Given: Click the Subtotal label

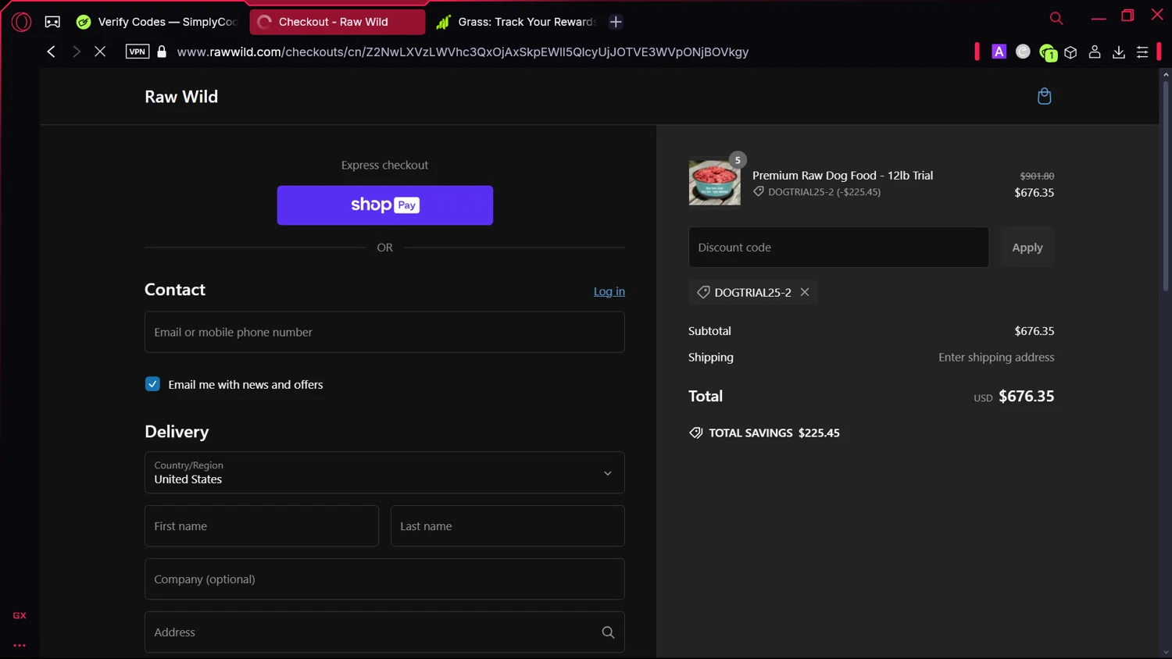Looking at the screenshot, I should pos(709,331).
